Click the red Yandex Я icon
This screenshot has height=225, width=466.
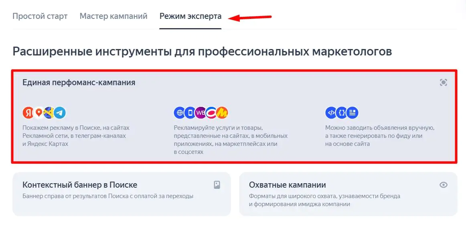point(28,112)
